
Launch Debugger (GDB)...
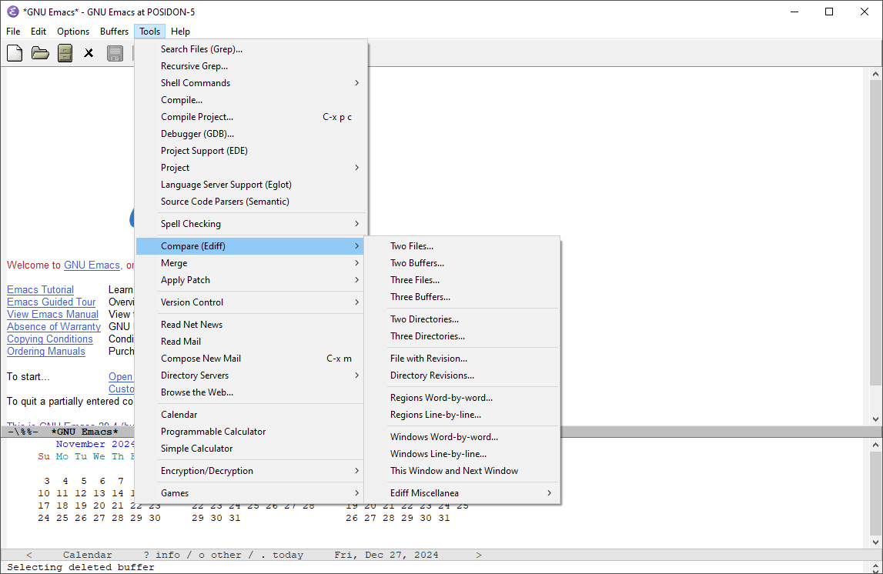point(251,133)
